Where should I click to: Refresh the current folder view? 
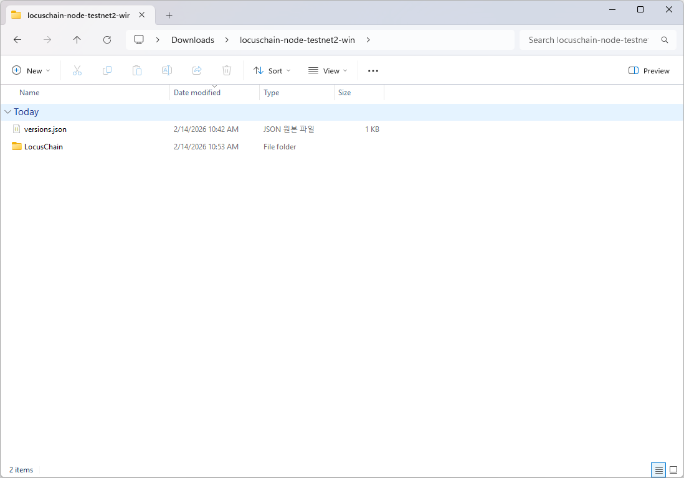tap(107, 40)
